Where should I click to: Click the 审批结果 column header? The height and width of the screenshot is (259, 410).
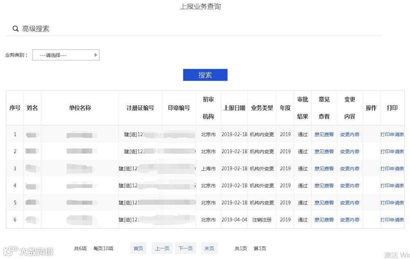pyautogui.click(x=303, y=108)
